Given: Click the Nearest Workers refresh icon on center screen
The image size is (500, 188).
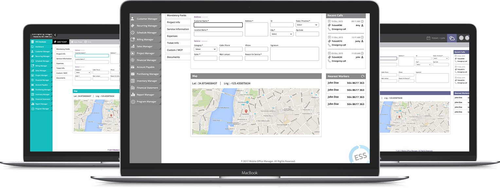Looking at the screenshot, I should 363,76.
